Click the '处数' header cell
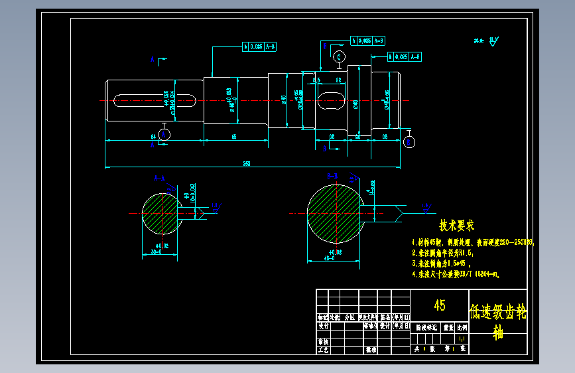The height and width of the screenshot is (373, 575). pyautogui.click(x=334, y=317)
